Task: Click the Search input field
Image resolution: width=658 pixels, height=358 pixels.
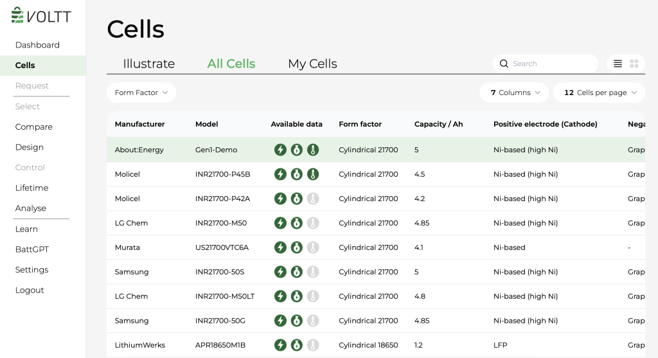Action: (553, 64)
